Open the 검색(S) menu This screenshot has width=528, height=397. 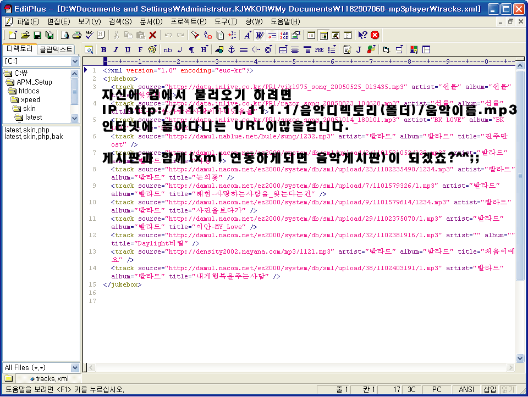[120, 21]
